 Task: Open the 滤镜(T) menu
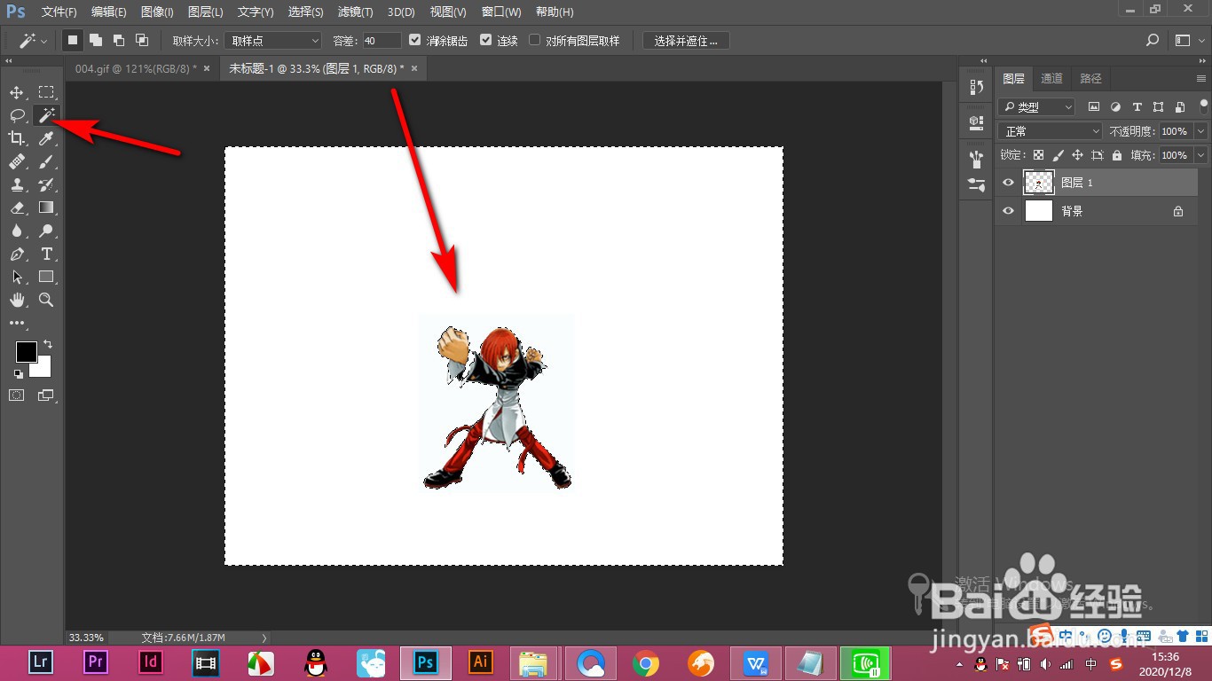(355, 12)
